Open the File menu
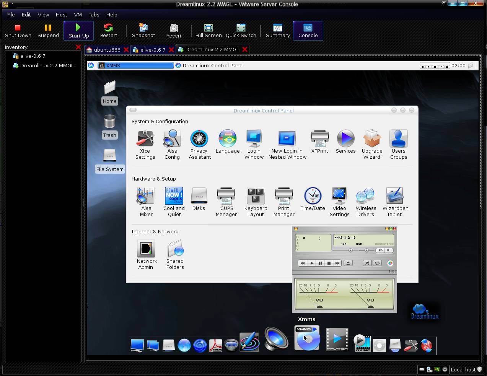The image size is (487, 376). point(11,15)
